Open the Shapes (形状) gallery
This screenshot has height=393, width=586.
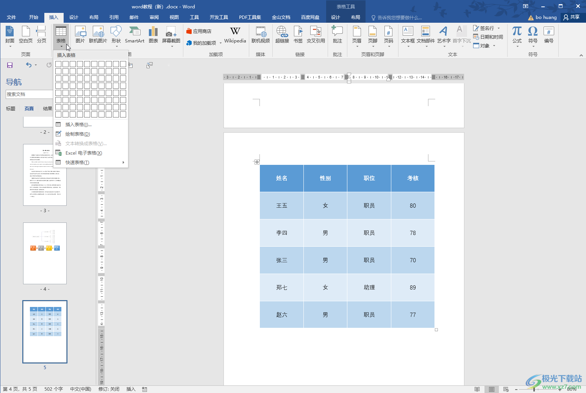click(x=116, y=36)
